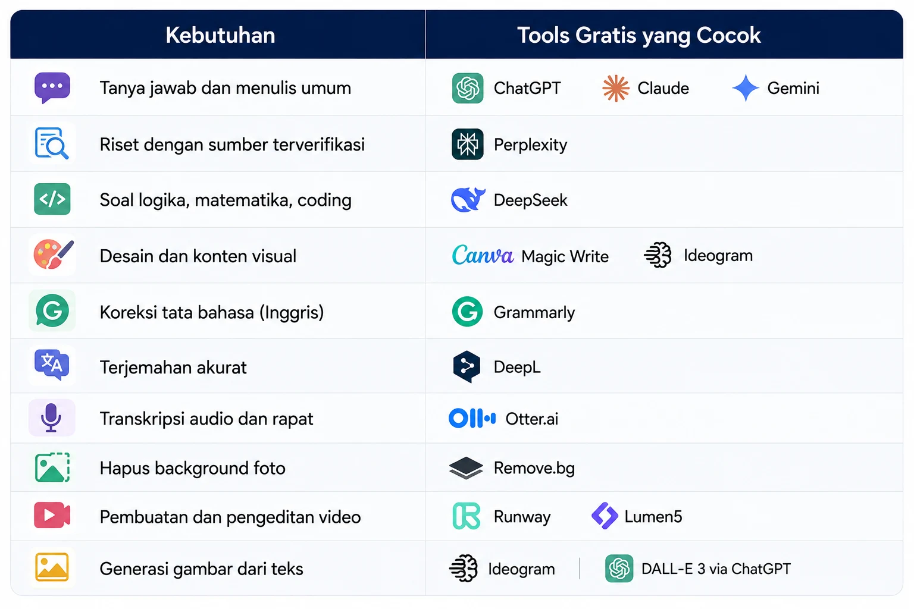Click the Gemini label
This screenshot has width=914, height=609.
point(793,88)
